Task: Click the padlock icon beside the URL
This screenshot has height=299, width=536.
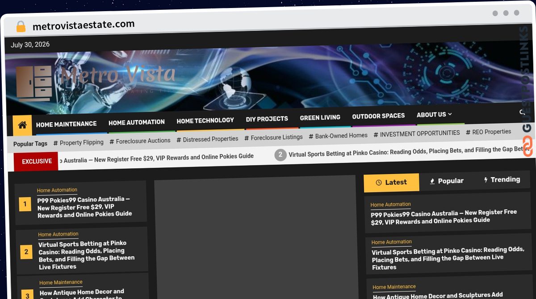Action: [21, 26]
